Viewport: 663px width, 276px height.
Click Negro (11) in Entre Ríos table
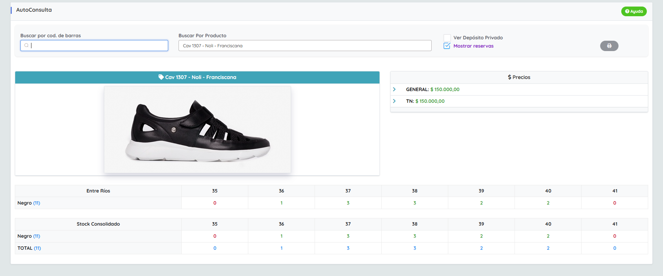click(29, 203)
